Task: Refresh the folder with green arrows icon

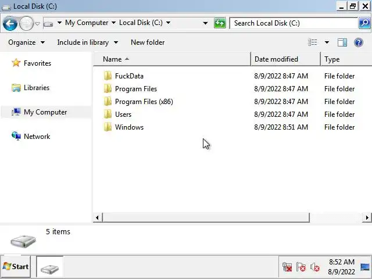Action: tap(220, 23)
